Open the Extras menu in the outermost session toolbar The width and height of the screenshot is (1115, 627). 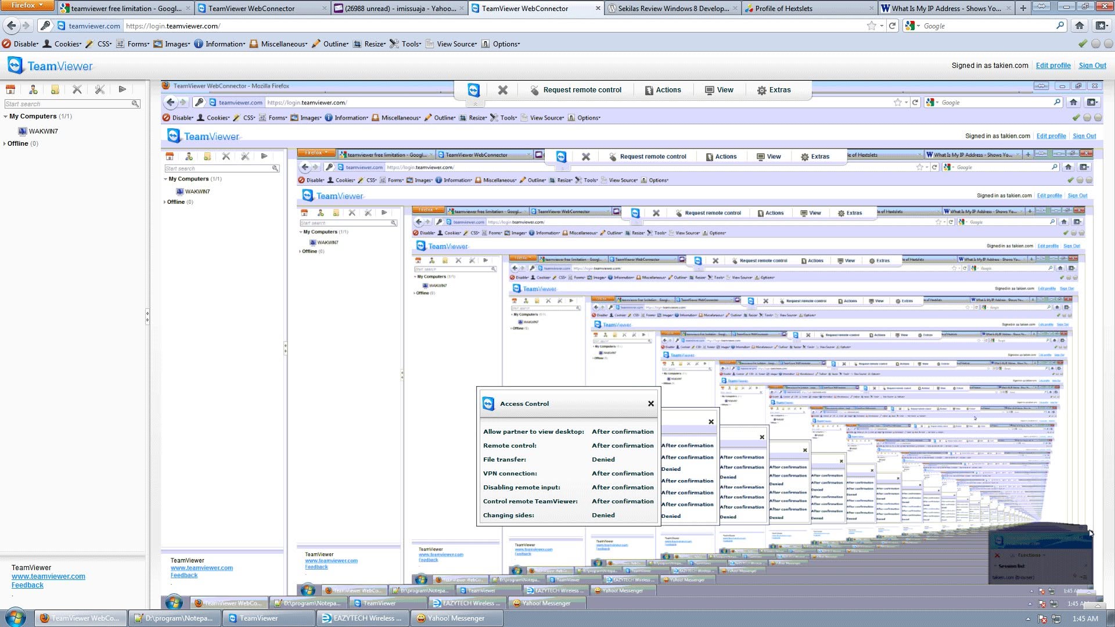pos(774,90)
